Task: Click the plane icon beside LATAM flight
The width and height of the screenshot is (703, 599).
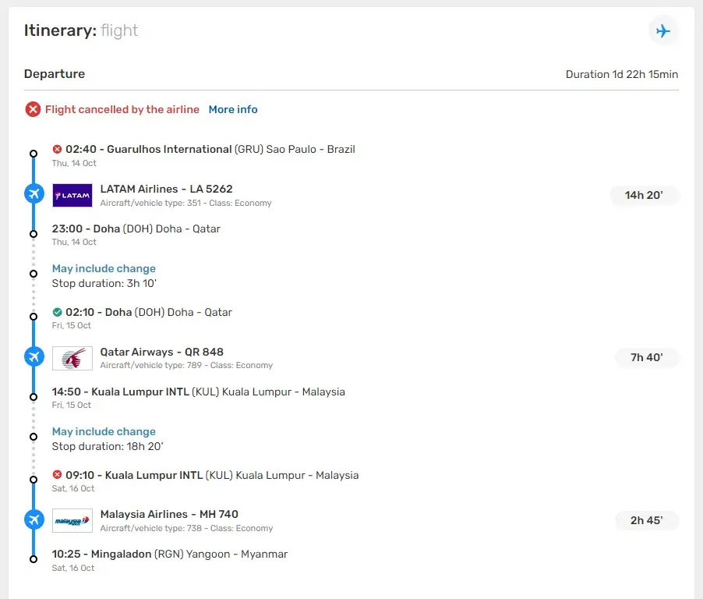Action: [34, 193]
